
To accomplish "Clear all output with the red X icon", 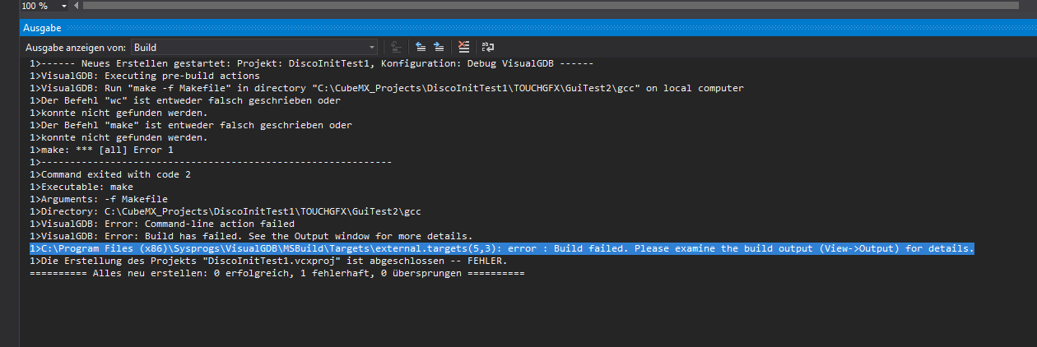I will pyautogui.click(x=464, y=48).
